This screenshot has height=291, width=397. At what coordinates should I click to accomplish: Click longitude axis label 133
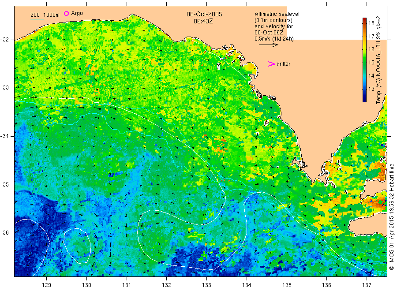[206, 285]
